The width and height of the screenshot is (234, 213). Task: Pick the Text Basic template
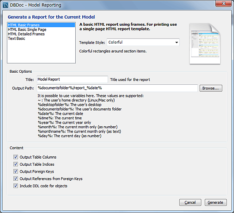pos(16,38)
